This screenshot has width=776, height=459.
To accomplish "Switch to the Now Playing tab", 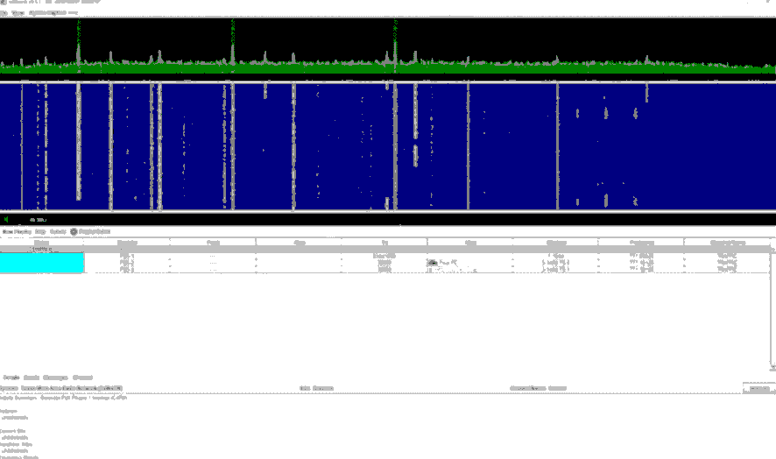I will click(17, 232).
